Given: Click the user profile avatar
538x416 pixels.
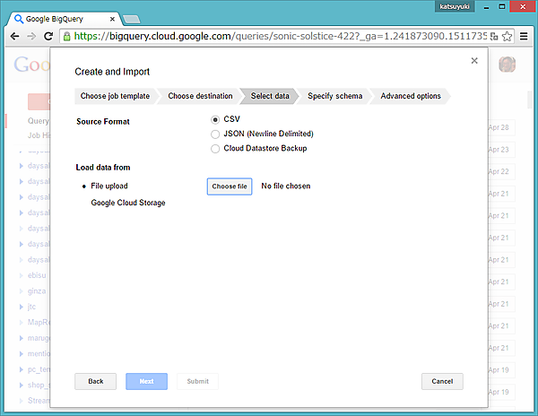Looking at the screenshot, I should pos(508,65).
